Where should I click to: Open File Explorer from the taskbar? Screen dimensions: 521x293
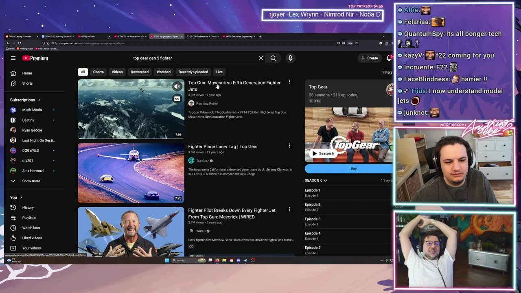click(x=224, y=260)
